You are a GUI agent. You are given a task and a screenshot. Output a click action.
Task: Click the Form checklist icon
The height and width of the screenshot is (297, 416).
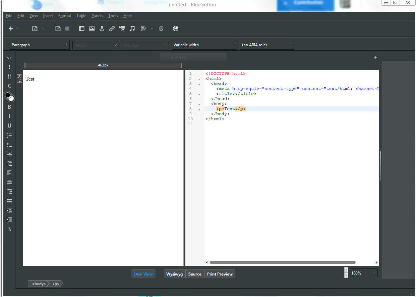click(143, 29)
